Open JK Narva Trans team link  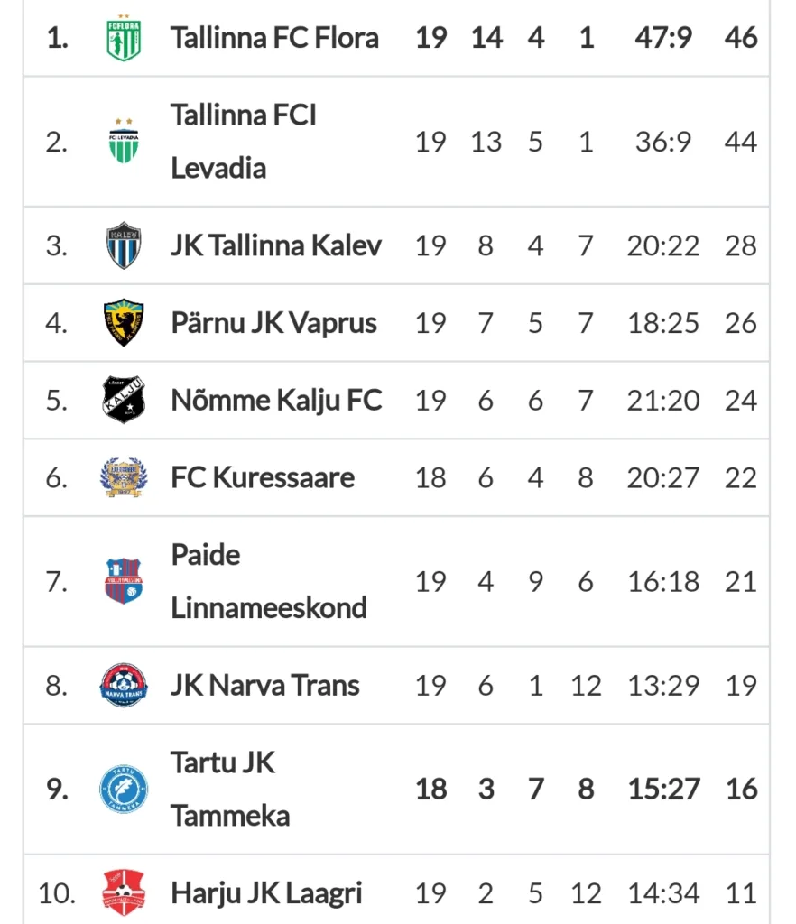265,686
